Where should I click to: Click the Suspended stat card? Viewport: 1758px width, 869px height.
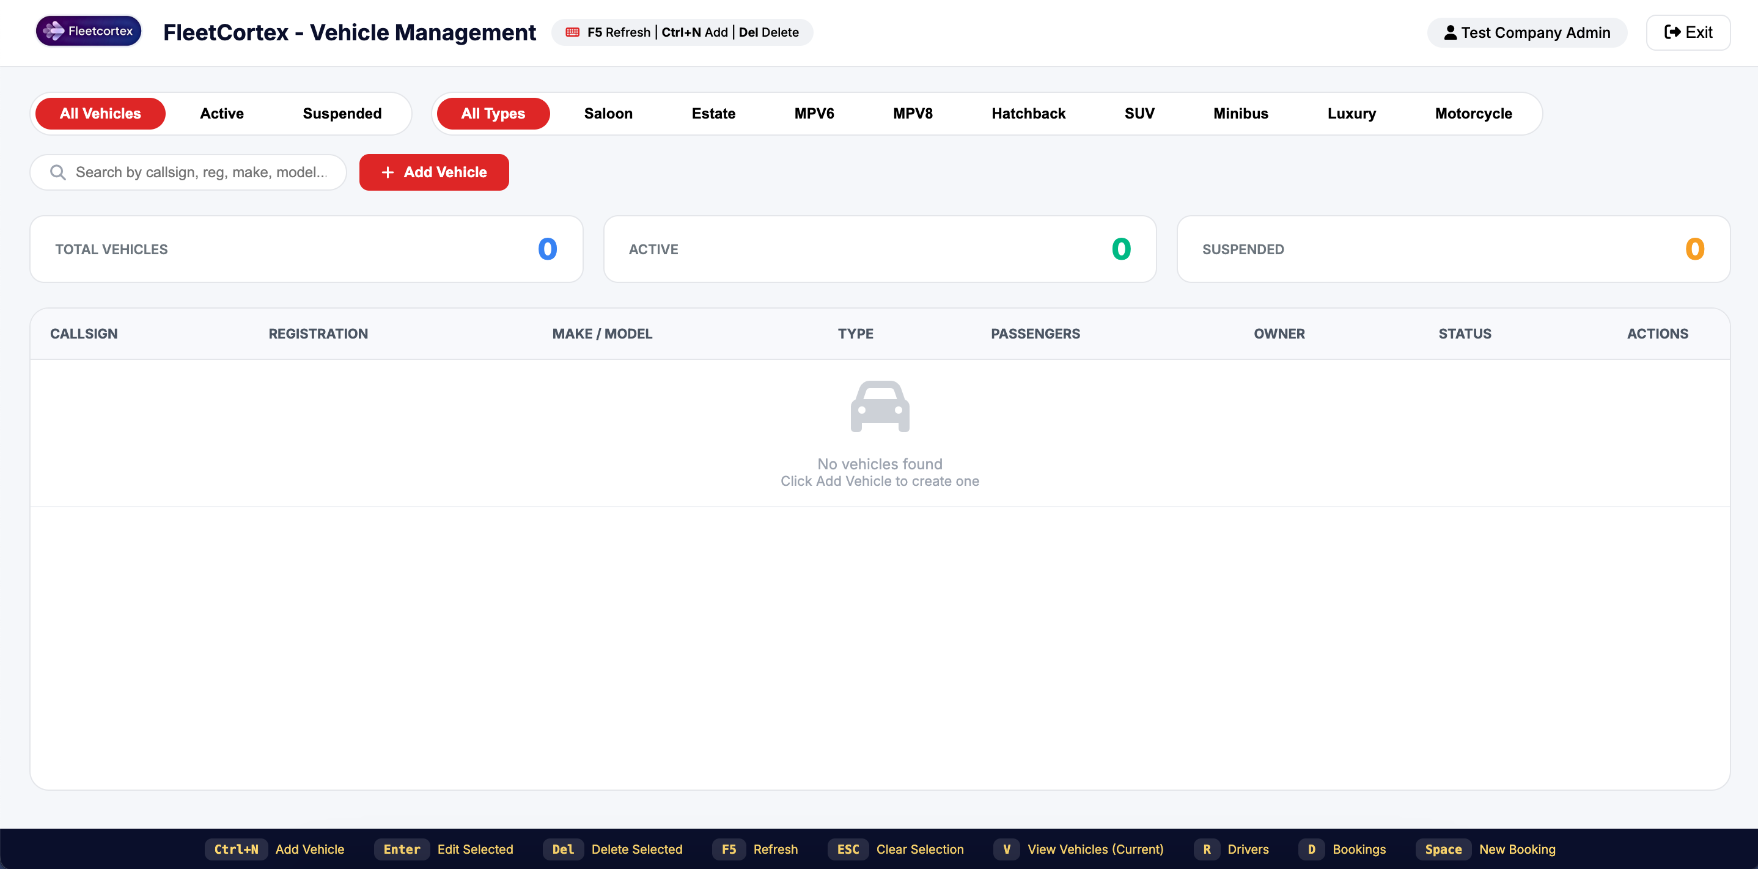[1453, 249]
